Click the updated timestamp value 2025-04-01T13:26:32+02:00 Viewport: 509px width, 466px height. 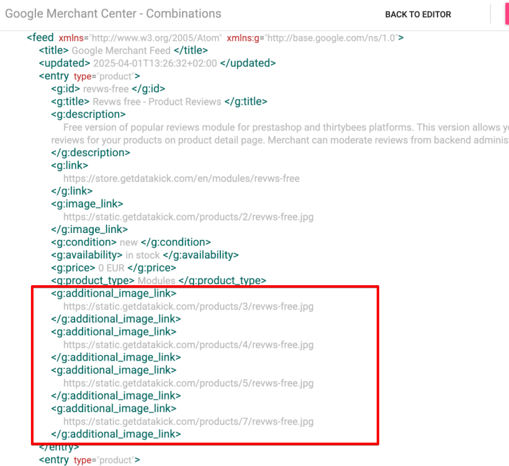click(155, 63)
